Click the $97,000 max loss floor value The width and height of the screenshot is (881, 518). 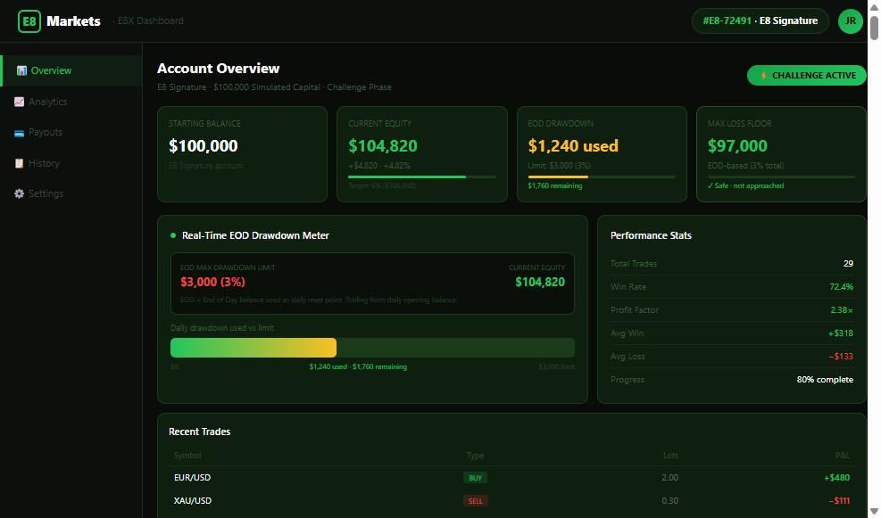point(737,146)
